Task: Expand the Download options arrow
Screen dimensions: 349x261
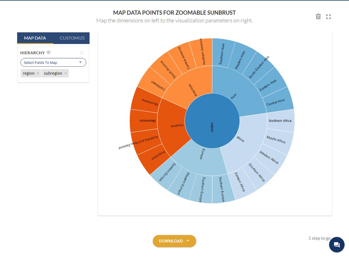Action: coord(188,241)
